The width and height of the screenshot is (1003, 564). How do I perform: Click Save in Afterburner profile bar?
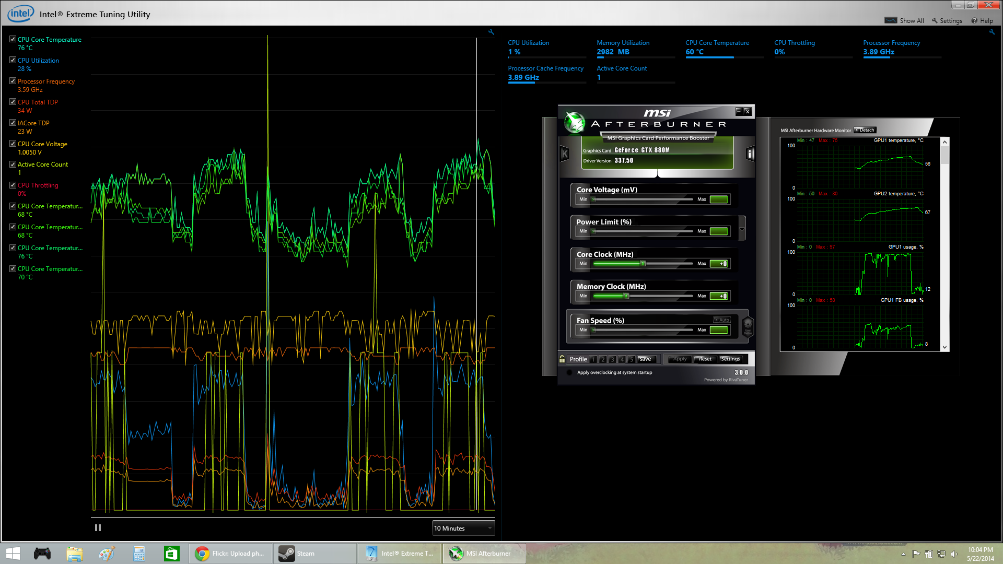(646, 359)
